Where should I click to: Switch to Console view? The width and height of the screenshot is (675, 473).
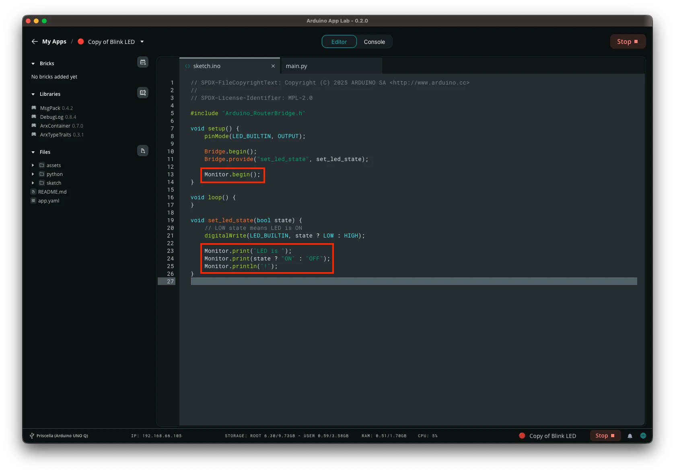374,41
